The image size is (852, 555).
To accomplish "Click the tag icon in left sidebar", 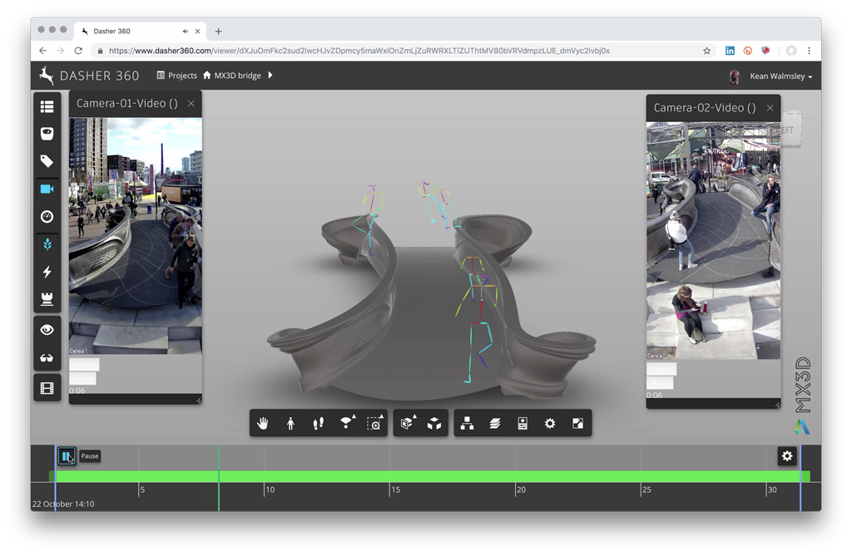I will tap(47, 161).
